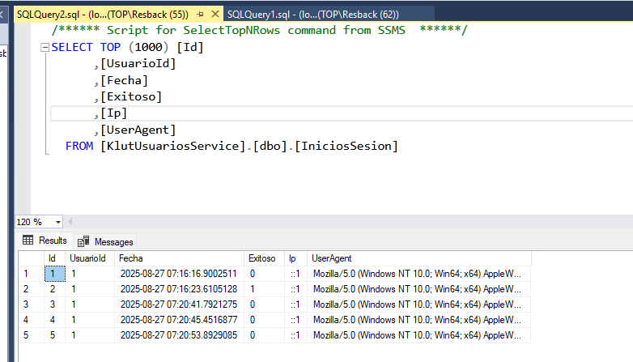Screen dimensions: 633x362
Task: Select row header number 2
Action: click(31, 289)
